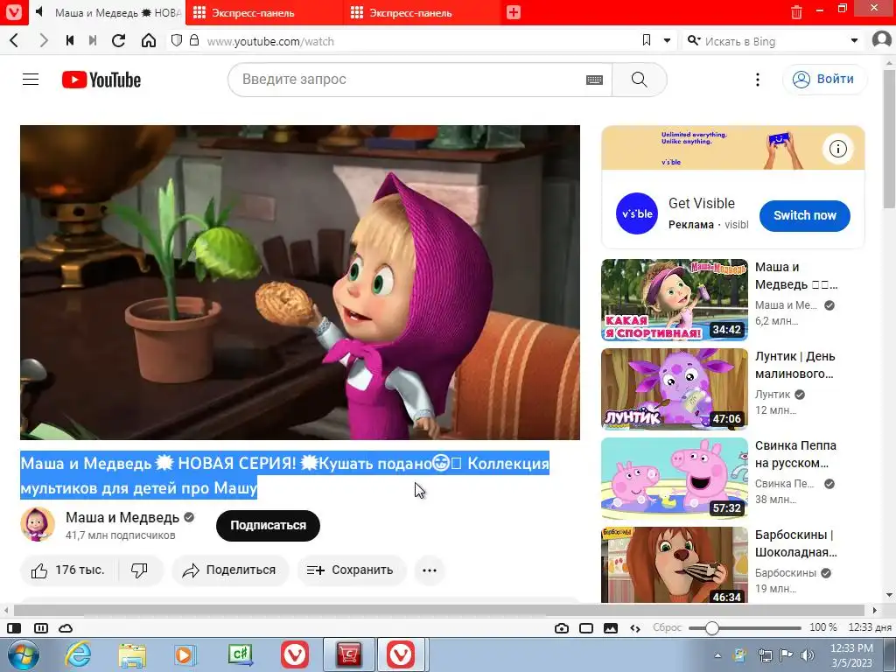This screenshot has width=896, height=672.
Task: Open the taskbar media player icon
Action: click(x=185, y=654)
